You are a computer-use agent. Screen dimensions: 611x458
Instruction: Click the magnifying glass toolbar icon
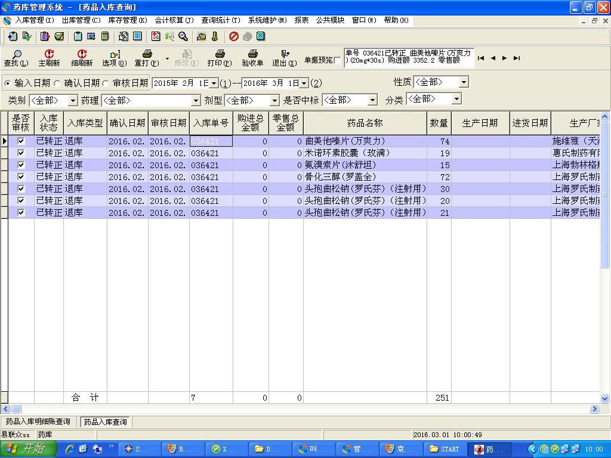pyautogui.click(x=183, y=36)
